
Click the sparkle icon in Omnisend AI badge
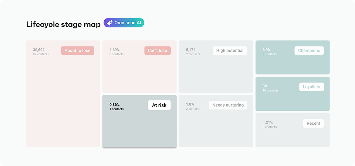[x=109, y=23]
